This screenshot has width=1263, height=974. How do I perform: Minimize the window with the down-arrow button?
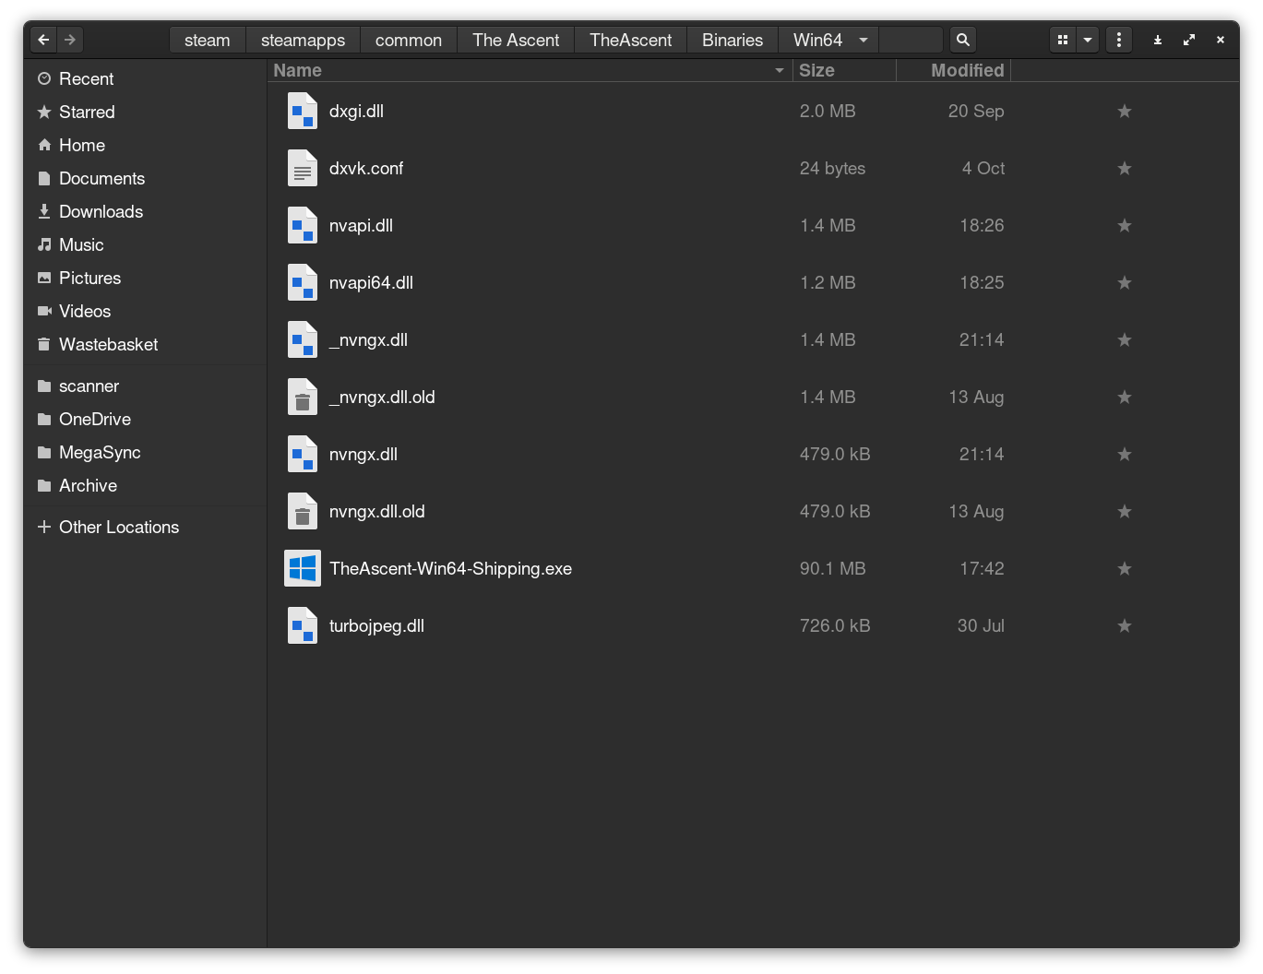1157,40
